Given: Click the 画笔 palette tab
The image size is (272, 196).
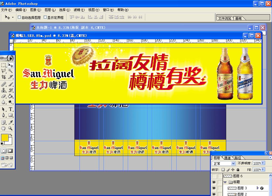Looking at the screenshot, I should click(x=239, y=18).
